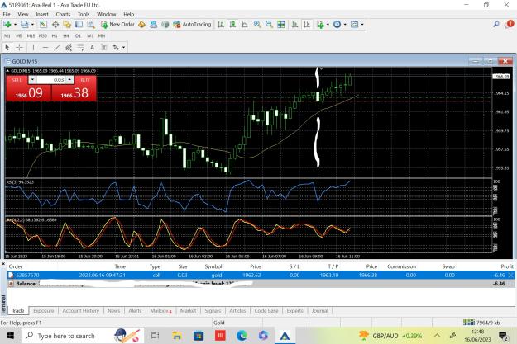Open the Insert menu

pos(42,14)
